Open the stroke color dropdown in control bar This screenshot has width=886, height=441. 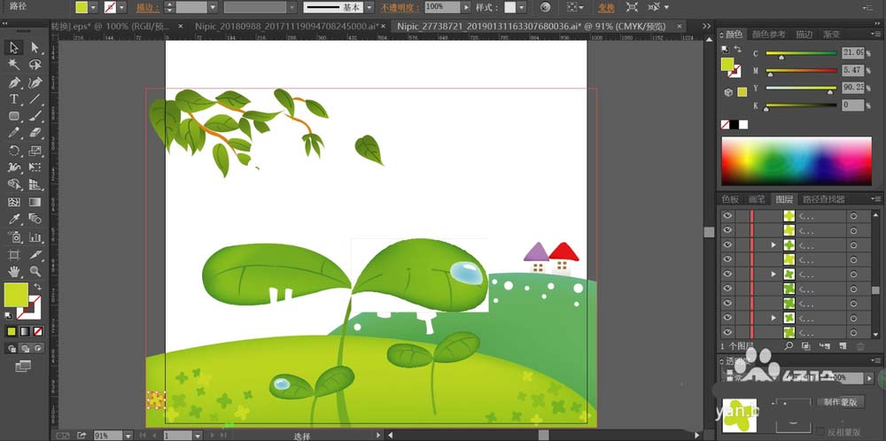click(x=121, y=7)
